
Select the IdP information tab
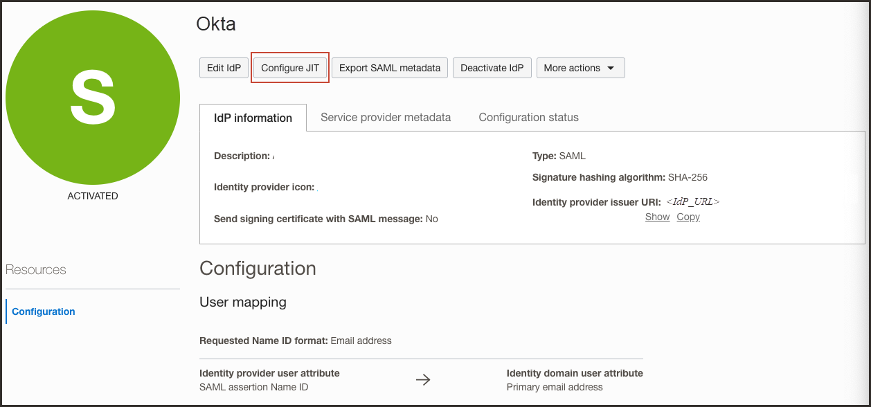(x=253, y=118)
